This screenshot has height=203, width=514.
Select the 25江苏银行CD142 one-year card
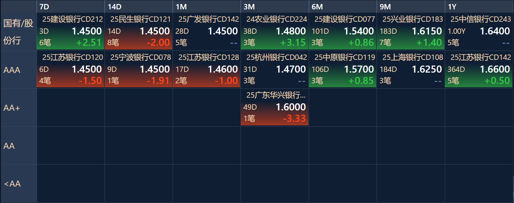tap(479, 70)
